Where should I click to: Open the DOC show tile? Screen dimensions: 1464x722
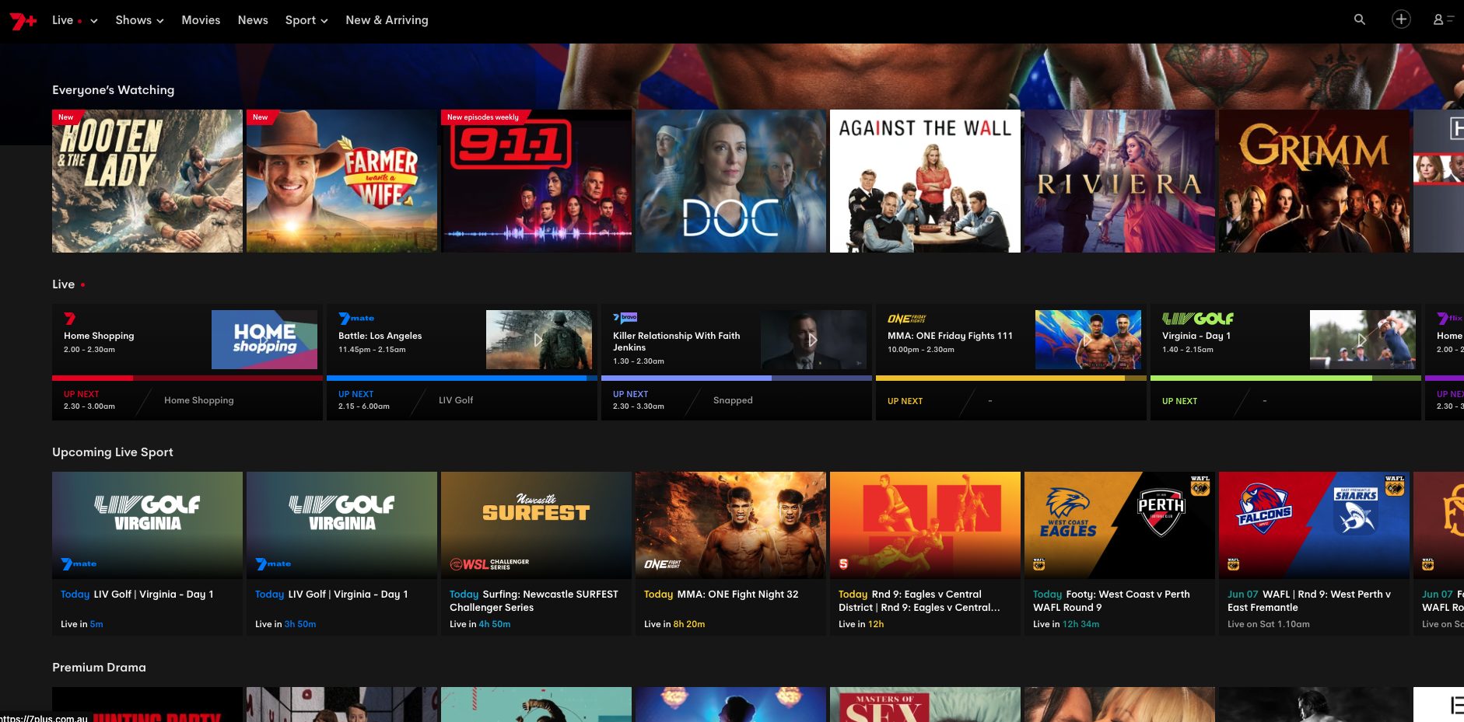(730, 181)
